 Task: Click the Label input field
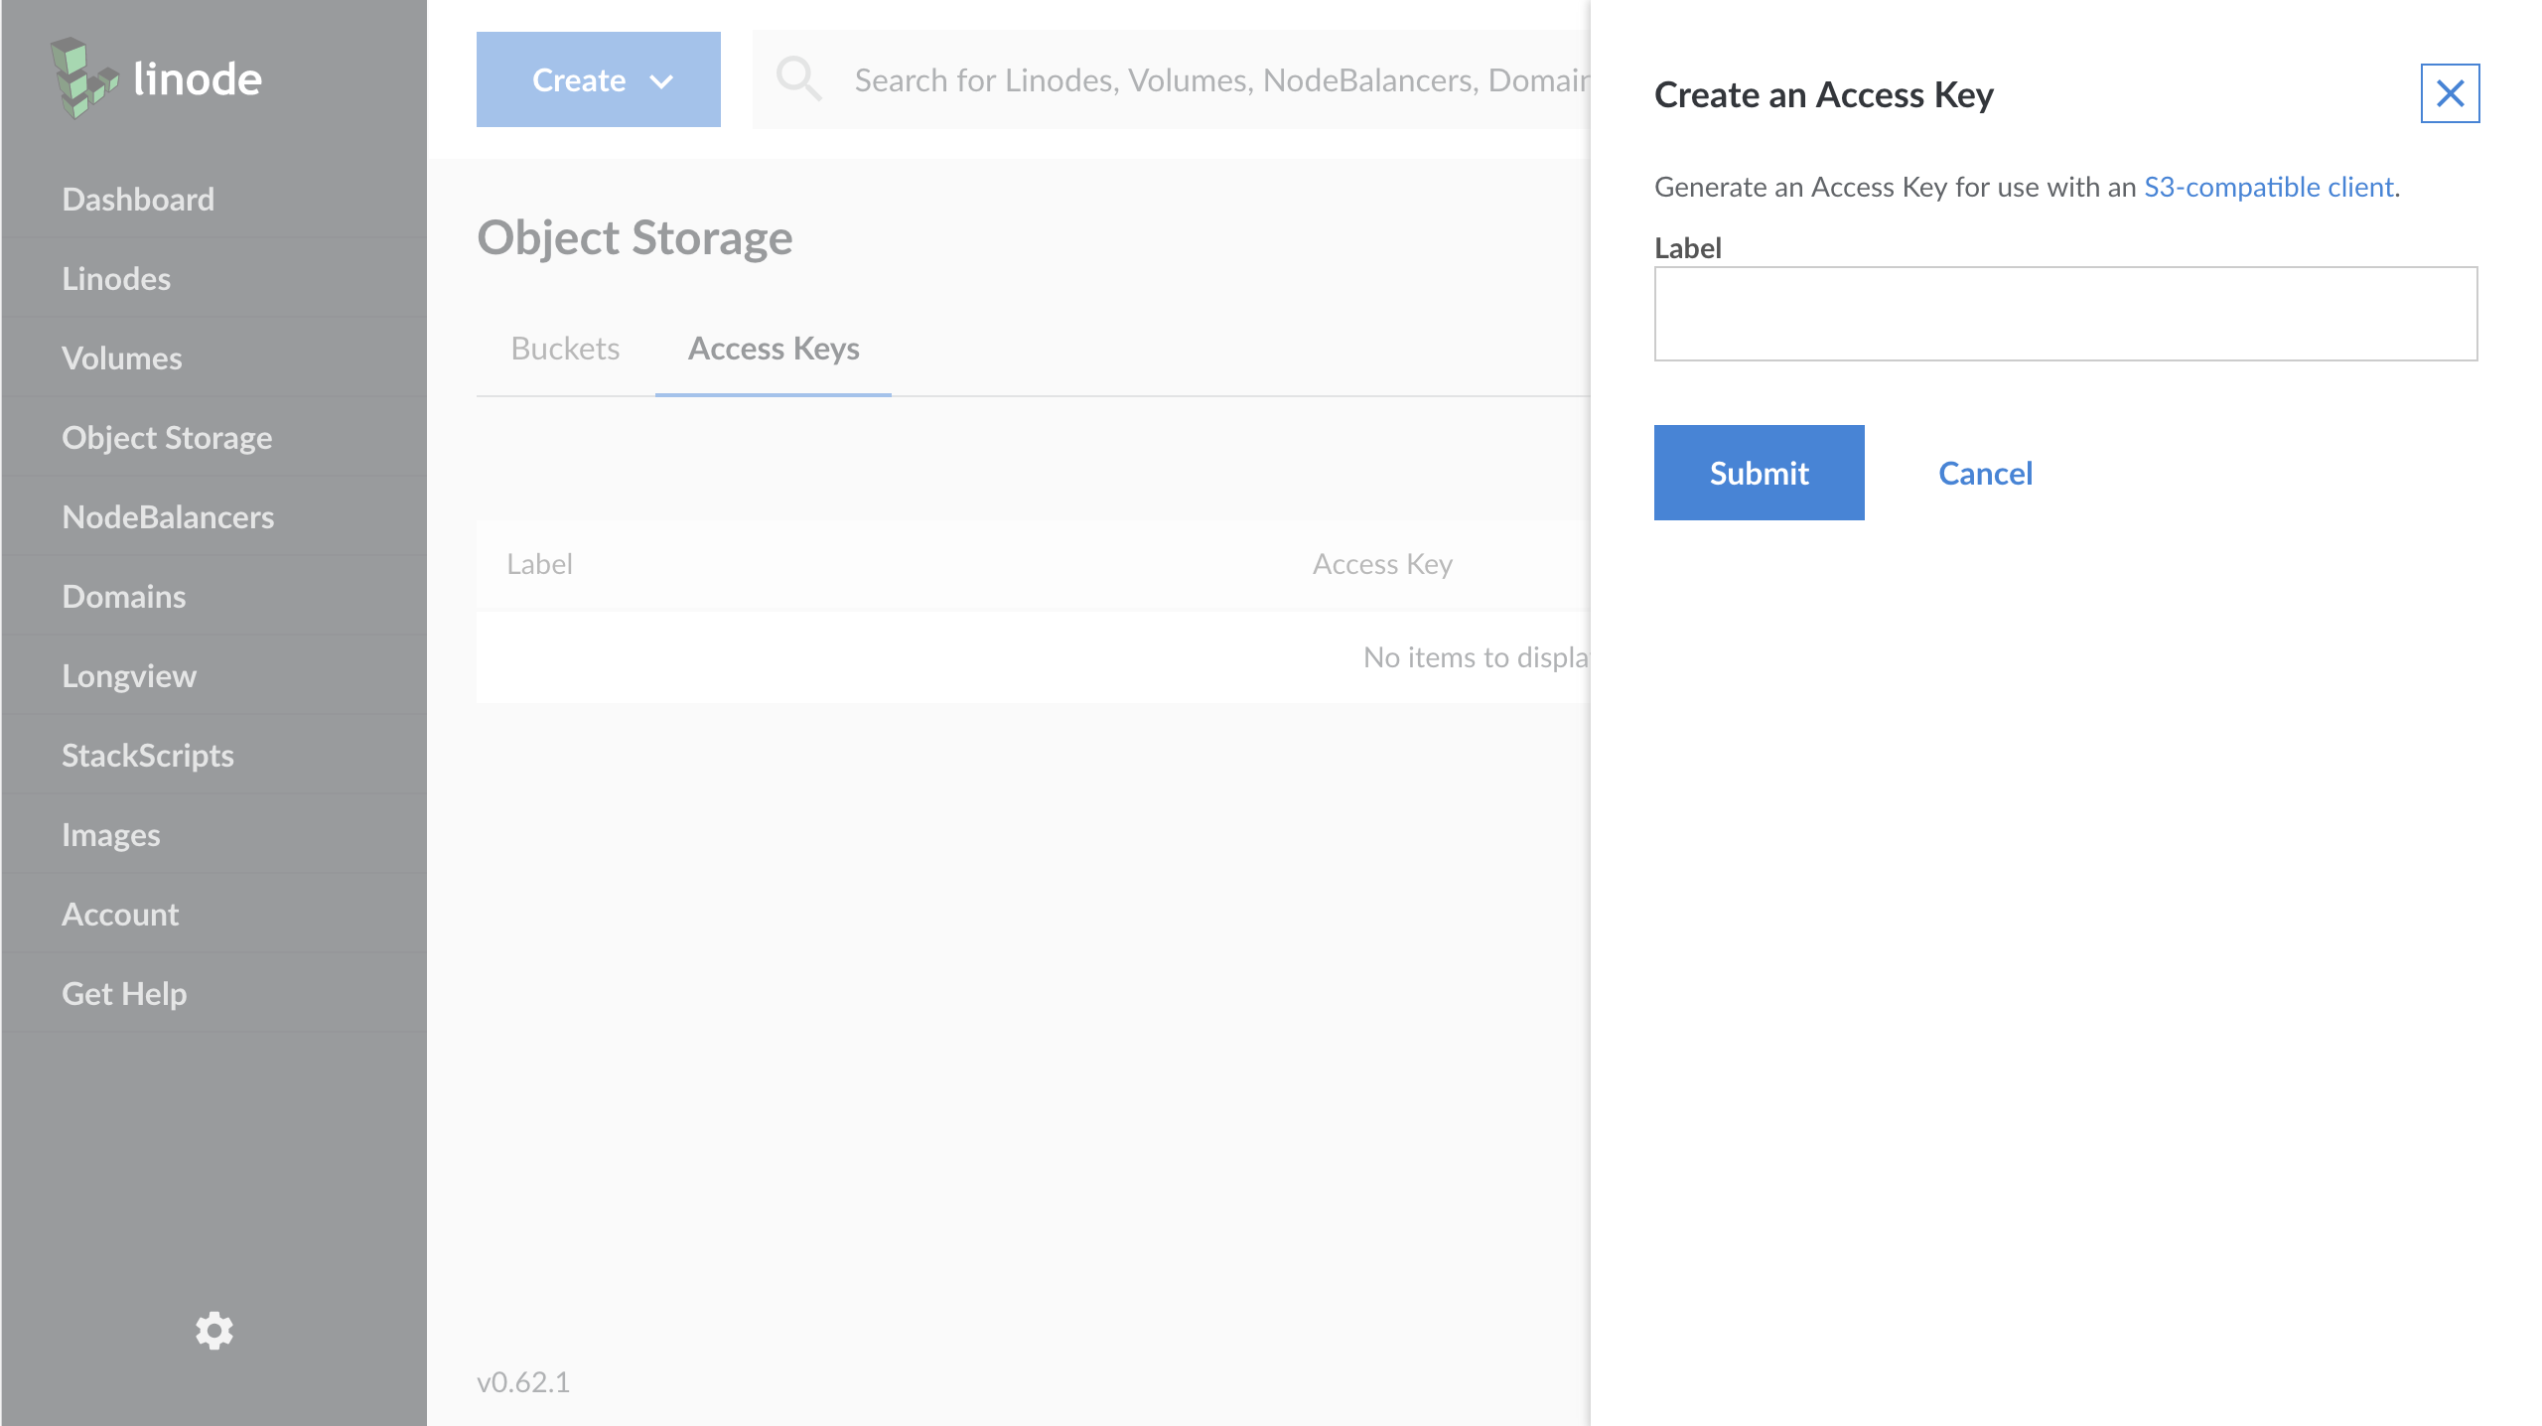[x=2067, y=314]
